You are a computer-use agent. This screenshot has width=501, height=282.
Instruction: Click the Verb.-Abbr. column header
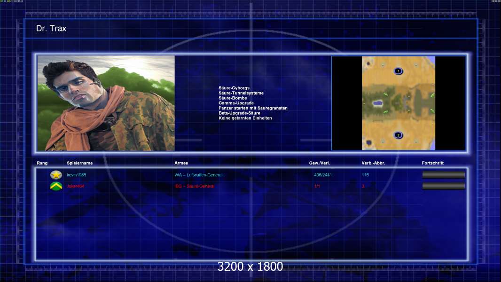[x=373, y=163]
